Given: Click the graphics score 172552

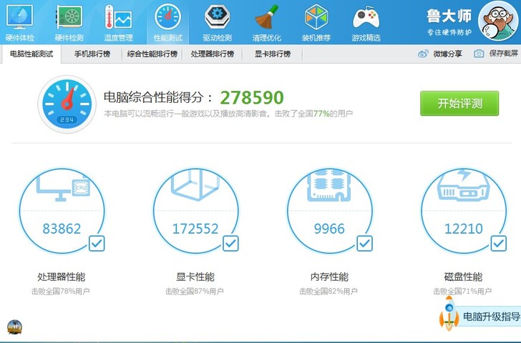Looking at the screenshot, I should click(x=195, y=229).
